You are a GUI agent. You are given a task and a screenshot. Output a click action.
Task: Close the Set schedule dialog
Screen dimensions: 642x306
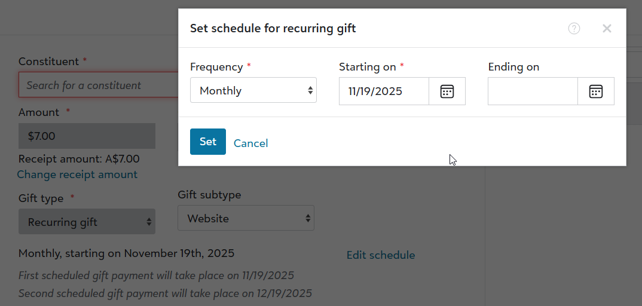coord(607,29)
